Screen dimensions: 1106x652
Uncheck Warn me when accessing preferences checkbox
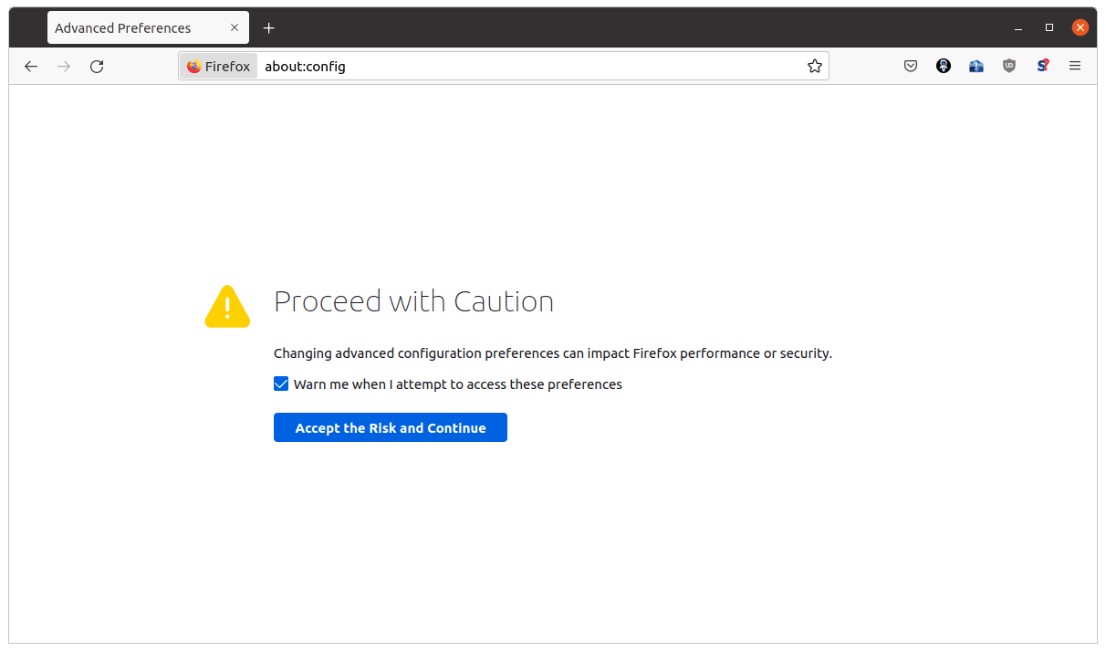pyautogui.click(x=281, y=384)
